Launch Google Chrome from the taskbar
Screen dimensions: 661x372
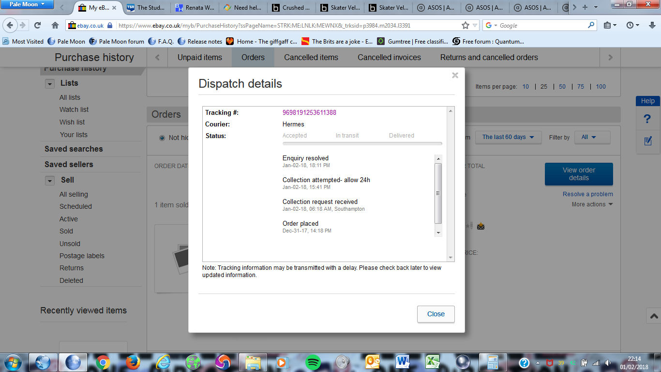[x=102, y=362]
